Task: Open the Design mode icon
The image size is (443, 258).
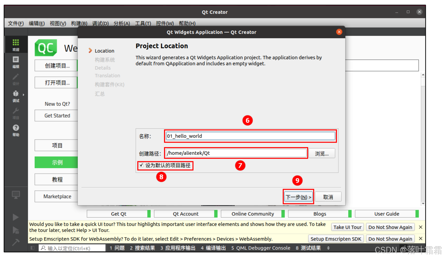Action: coord(16,79)
